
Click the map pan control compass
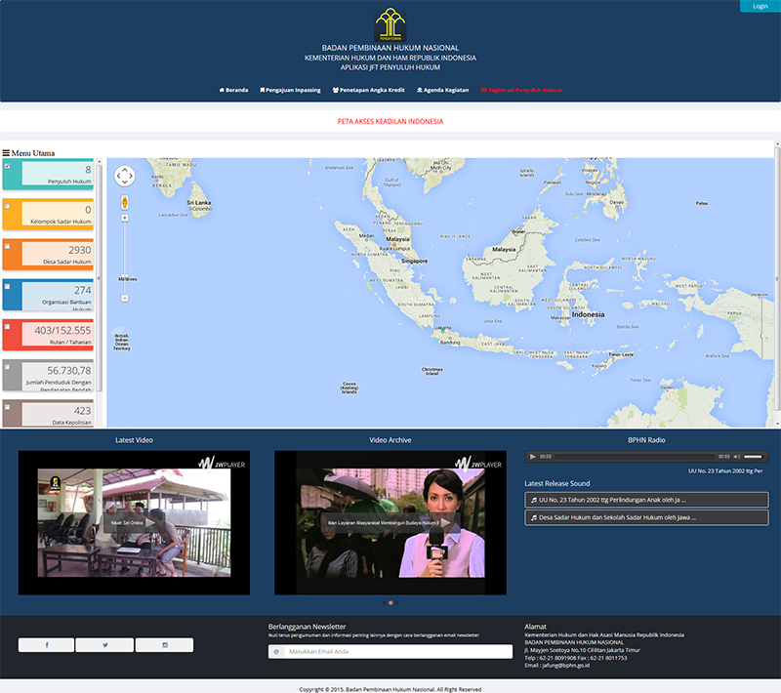point(125,177)
